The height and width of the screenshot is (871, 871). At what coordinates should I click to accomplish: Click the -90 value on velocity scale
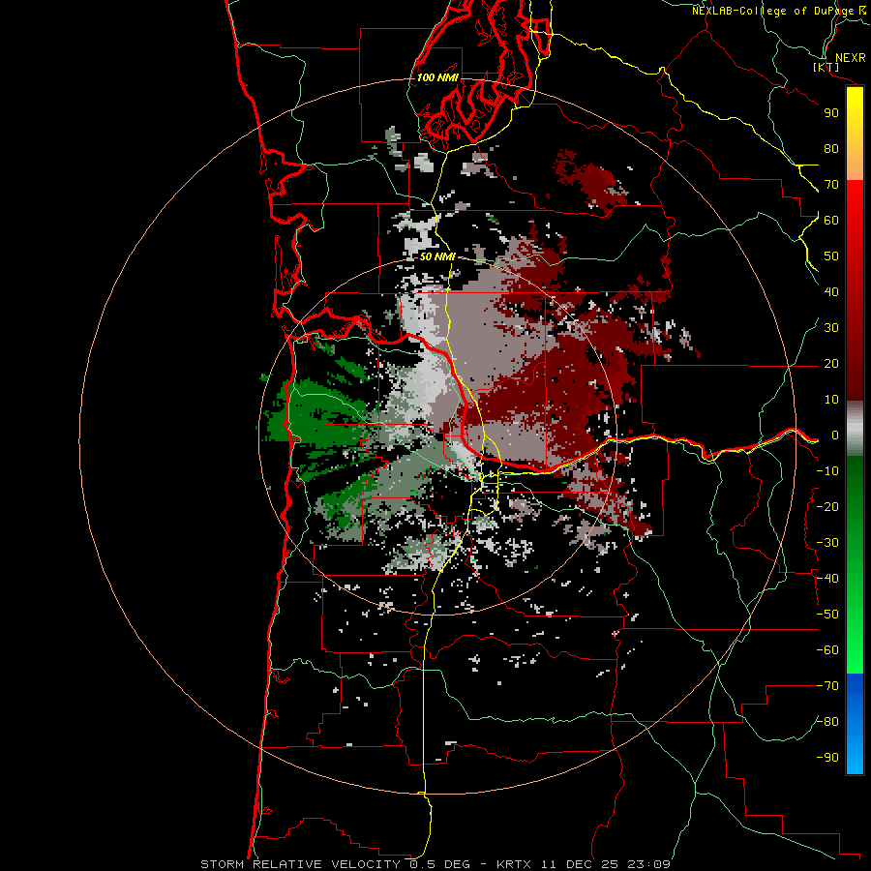pos(827,758)
